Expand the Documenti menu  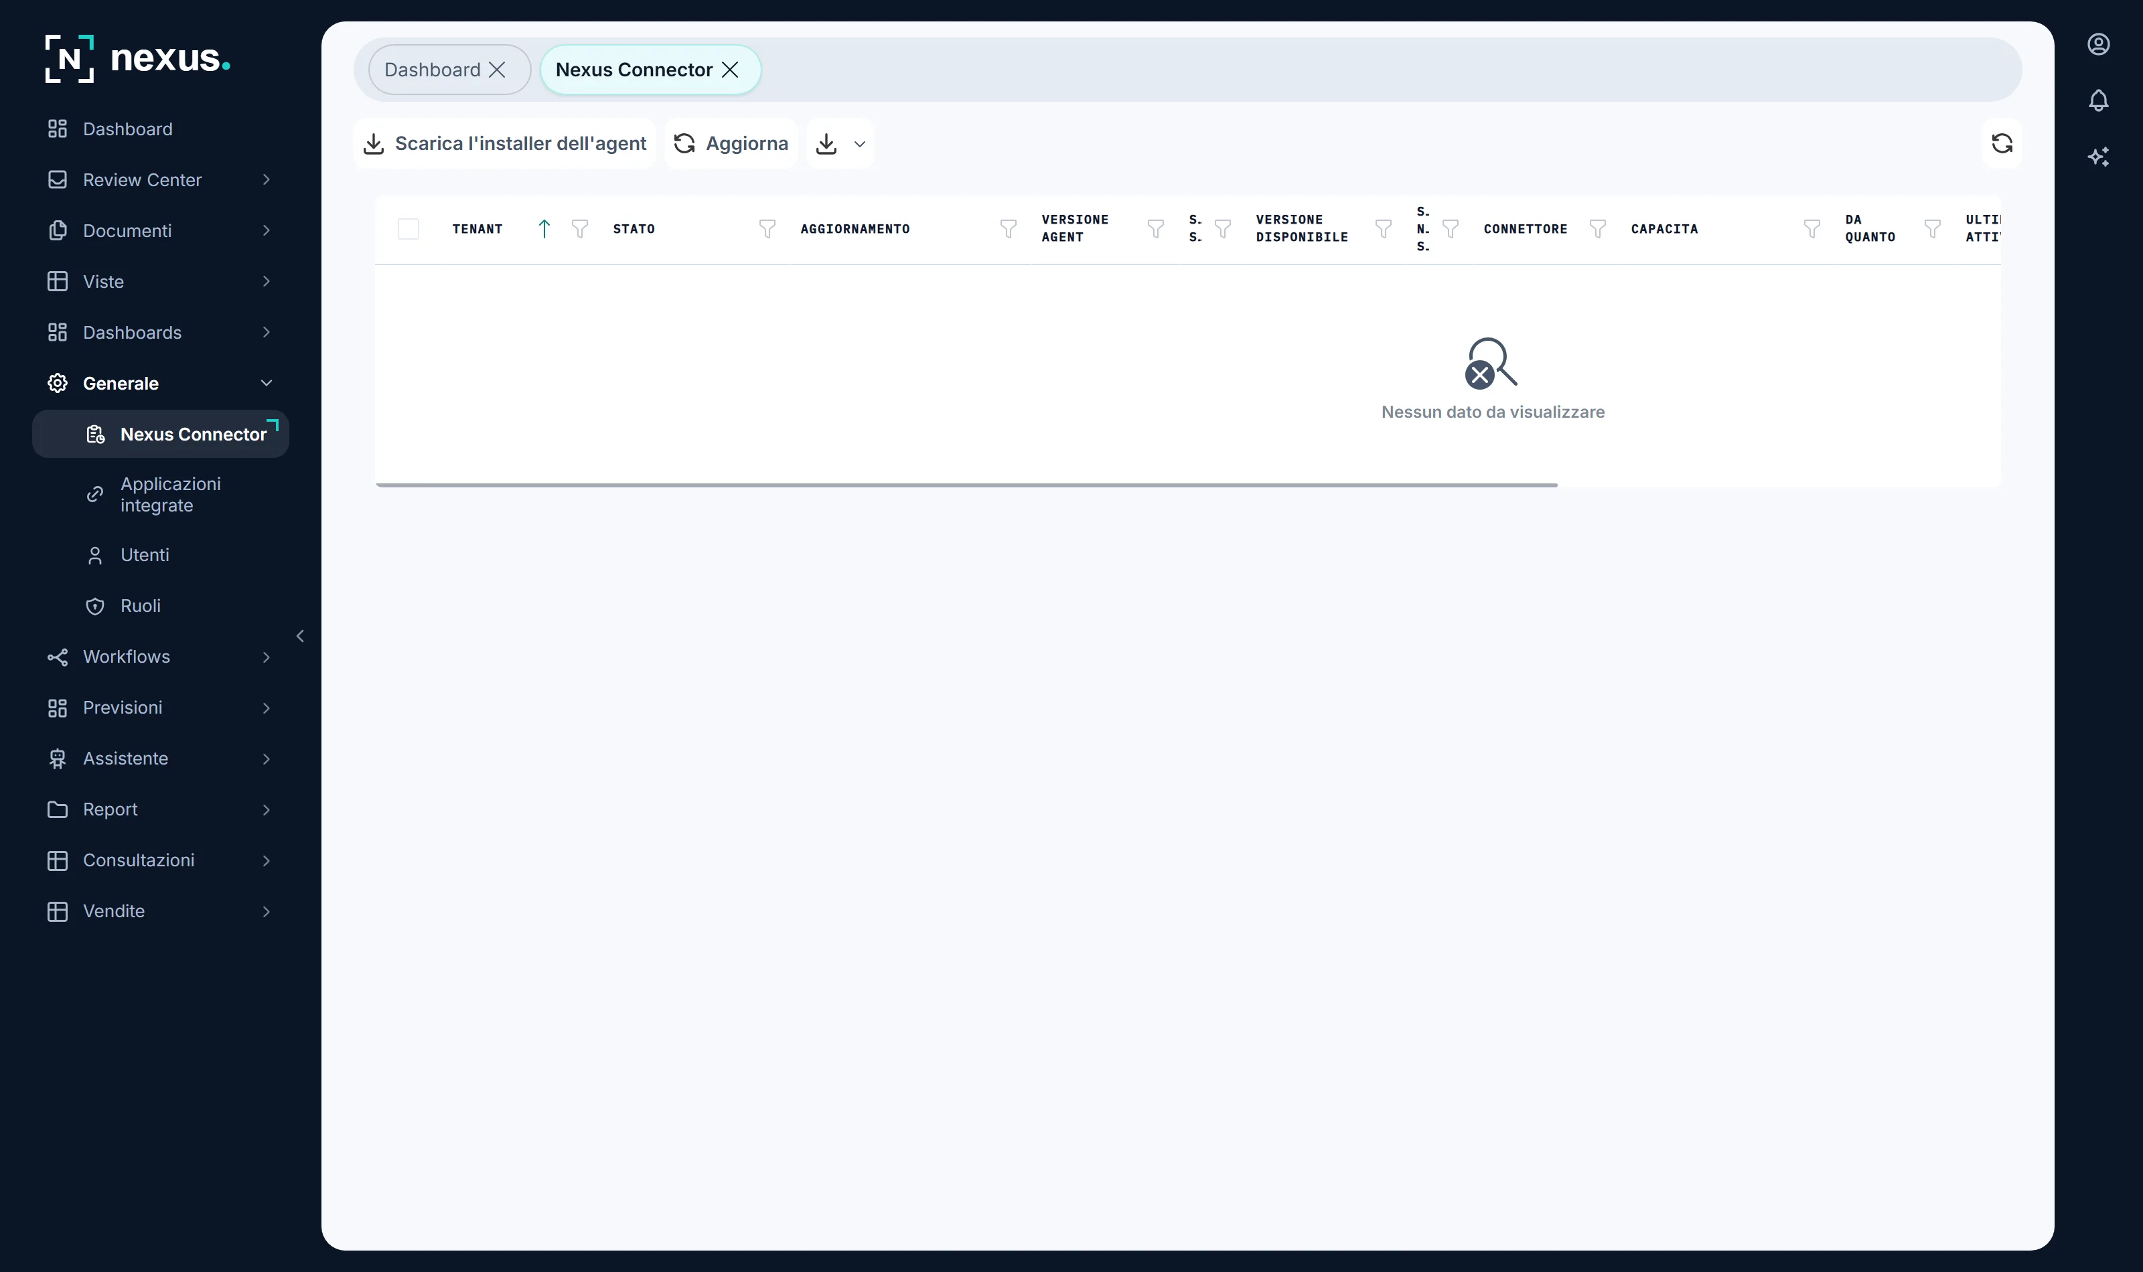(266, 230)
